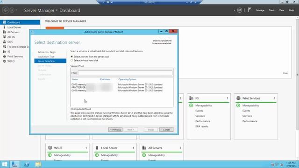The width and height of the screenshot is (299, 168).
Task: Click the Server Pool Filter text box
Action: [125, 73]
